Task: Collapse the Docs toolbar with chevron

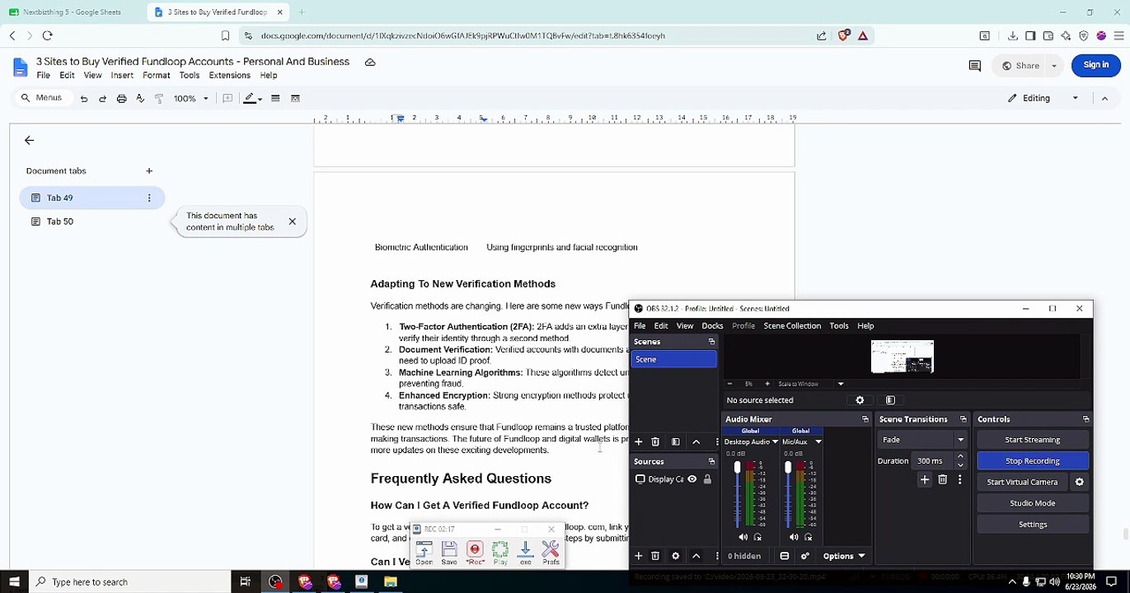Action: pos(1104,99)
